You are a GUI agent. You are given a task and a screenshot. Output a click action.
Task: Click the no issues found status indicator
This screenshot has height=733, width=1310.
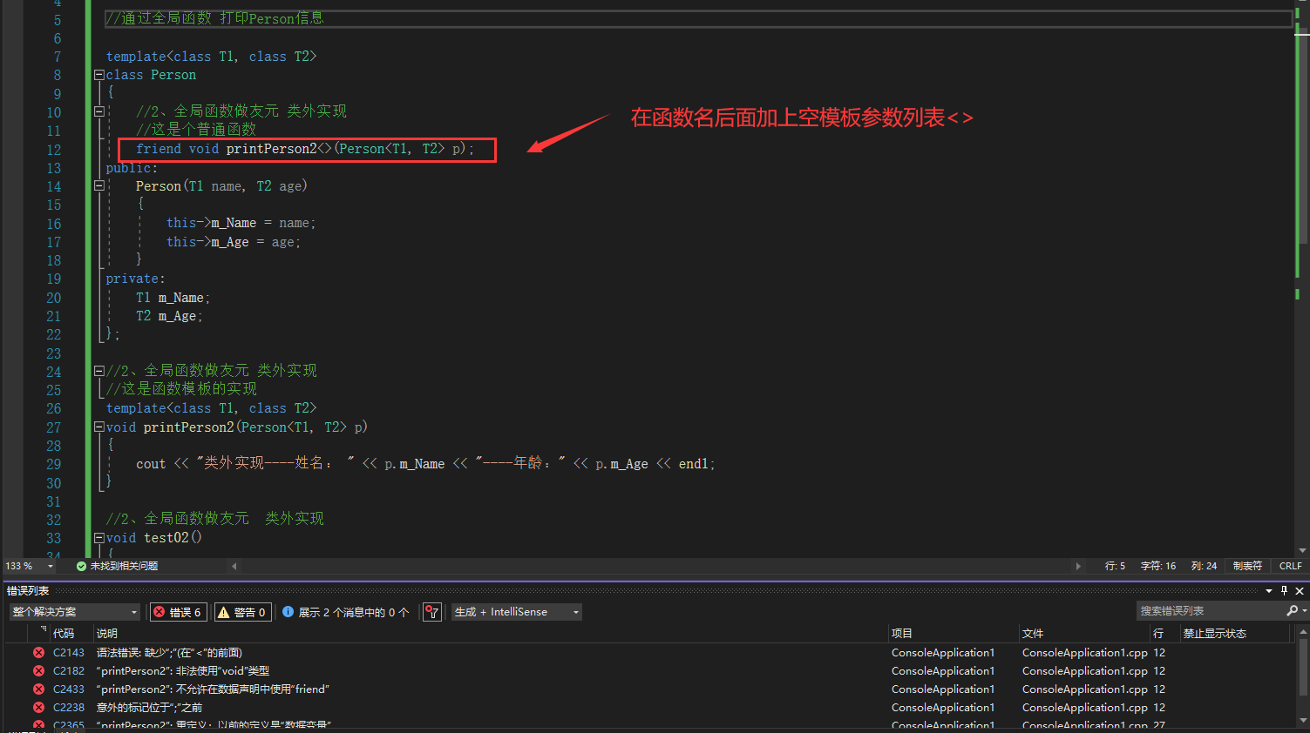117,566
